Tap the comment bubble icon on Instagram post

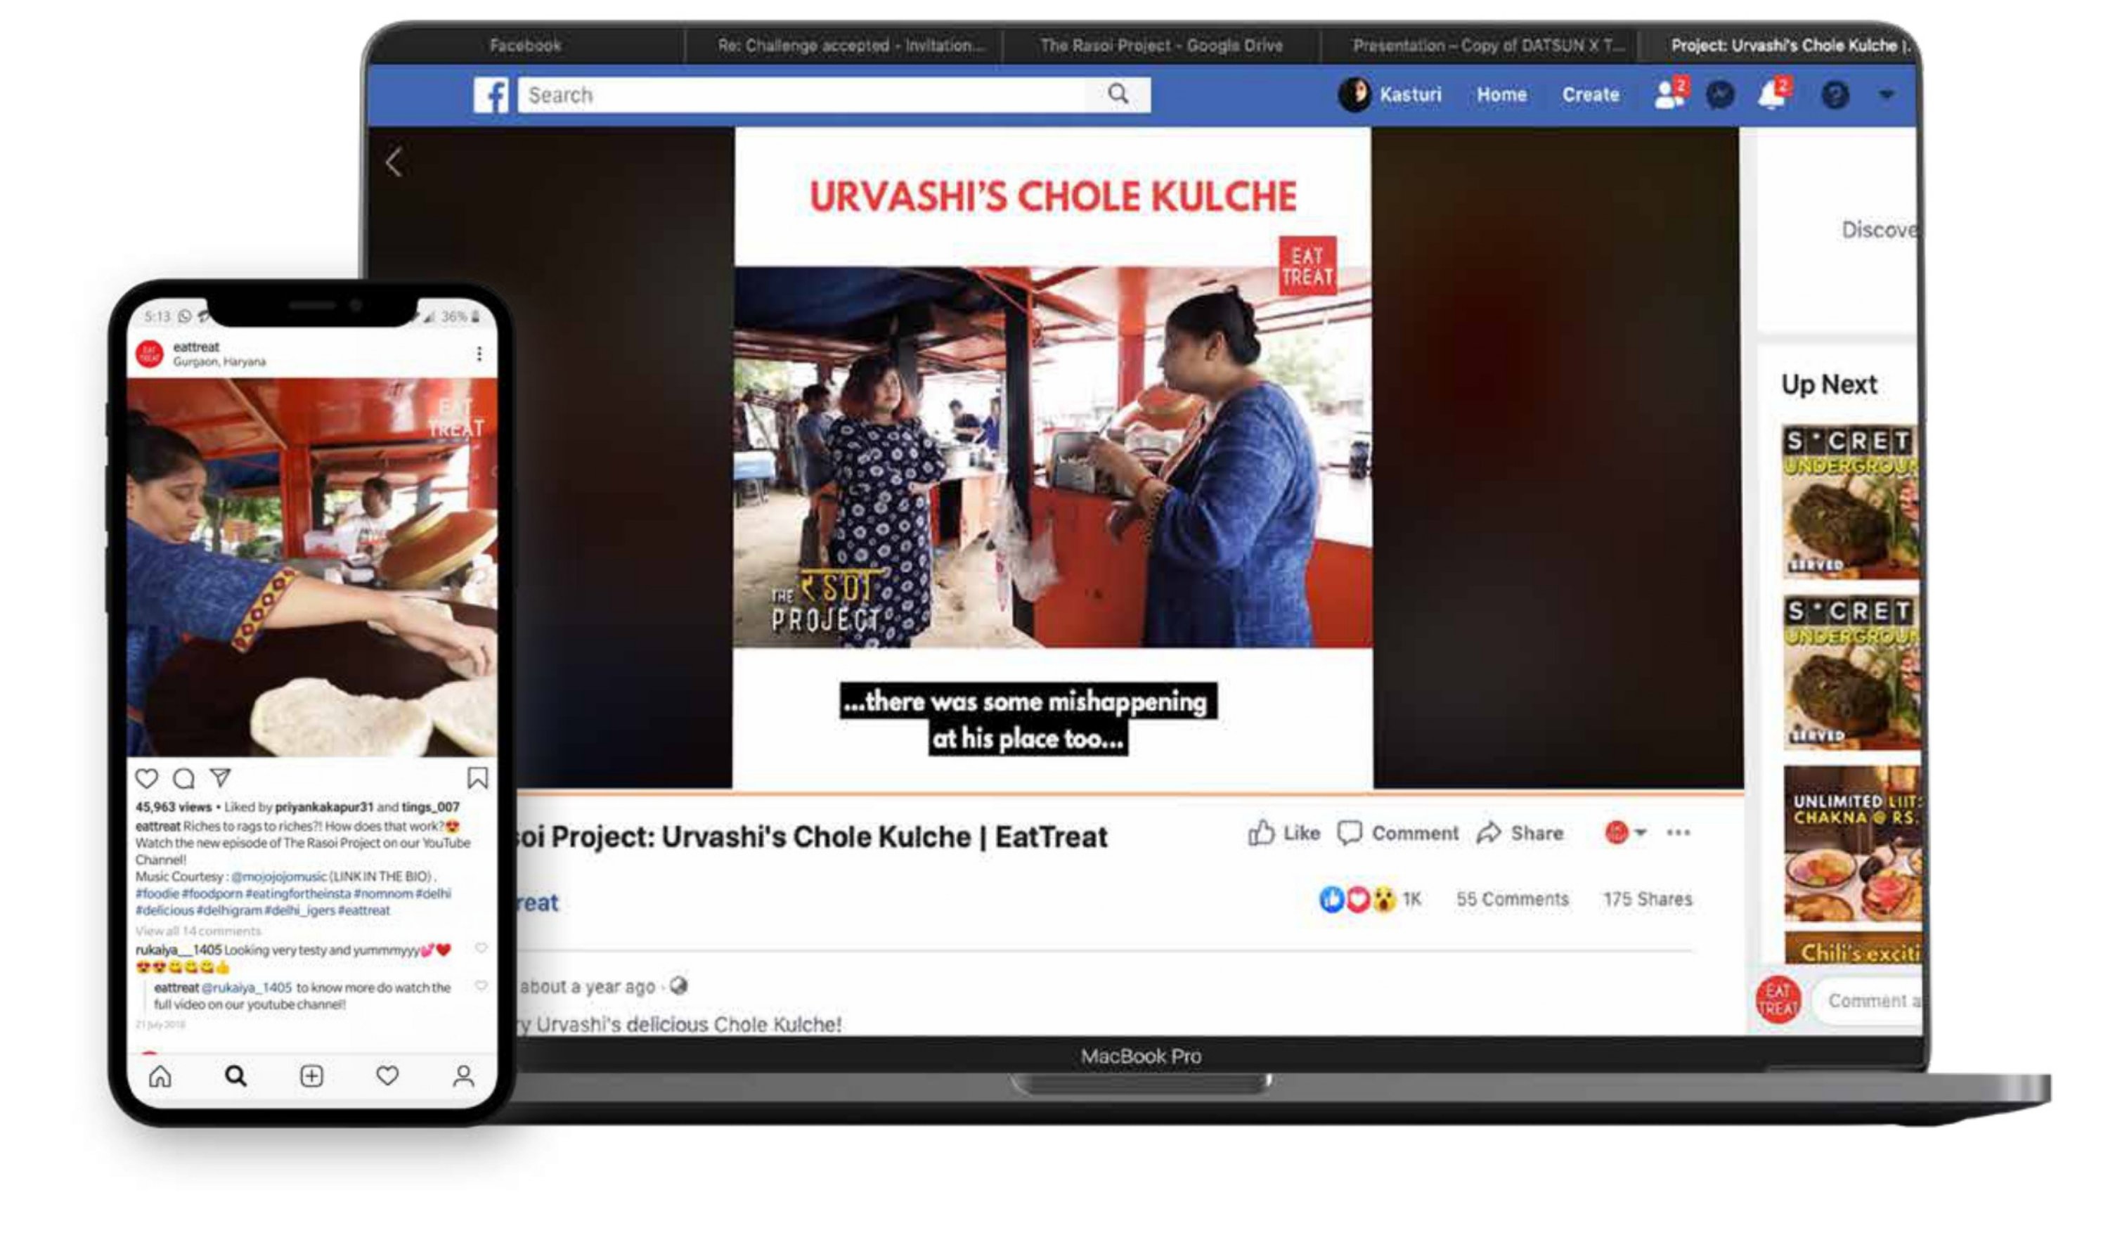pos(184,778)
